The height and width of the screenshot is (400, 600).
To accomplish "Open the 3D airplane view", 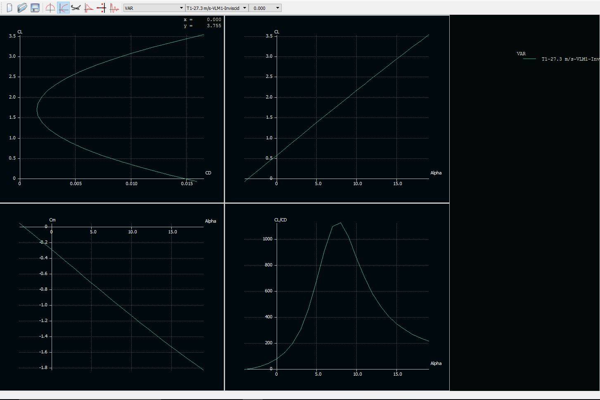I will click(76, 7).
